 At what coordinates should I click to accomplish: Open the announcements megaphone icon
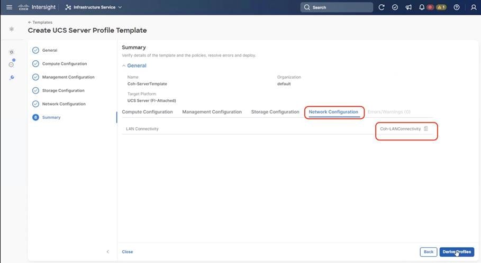click(x=409, y=7)
